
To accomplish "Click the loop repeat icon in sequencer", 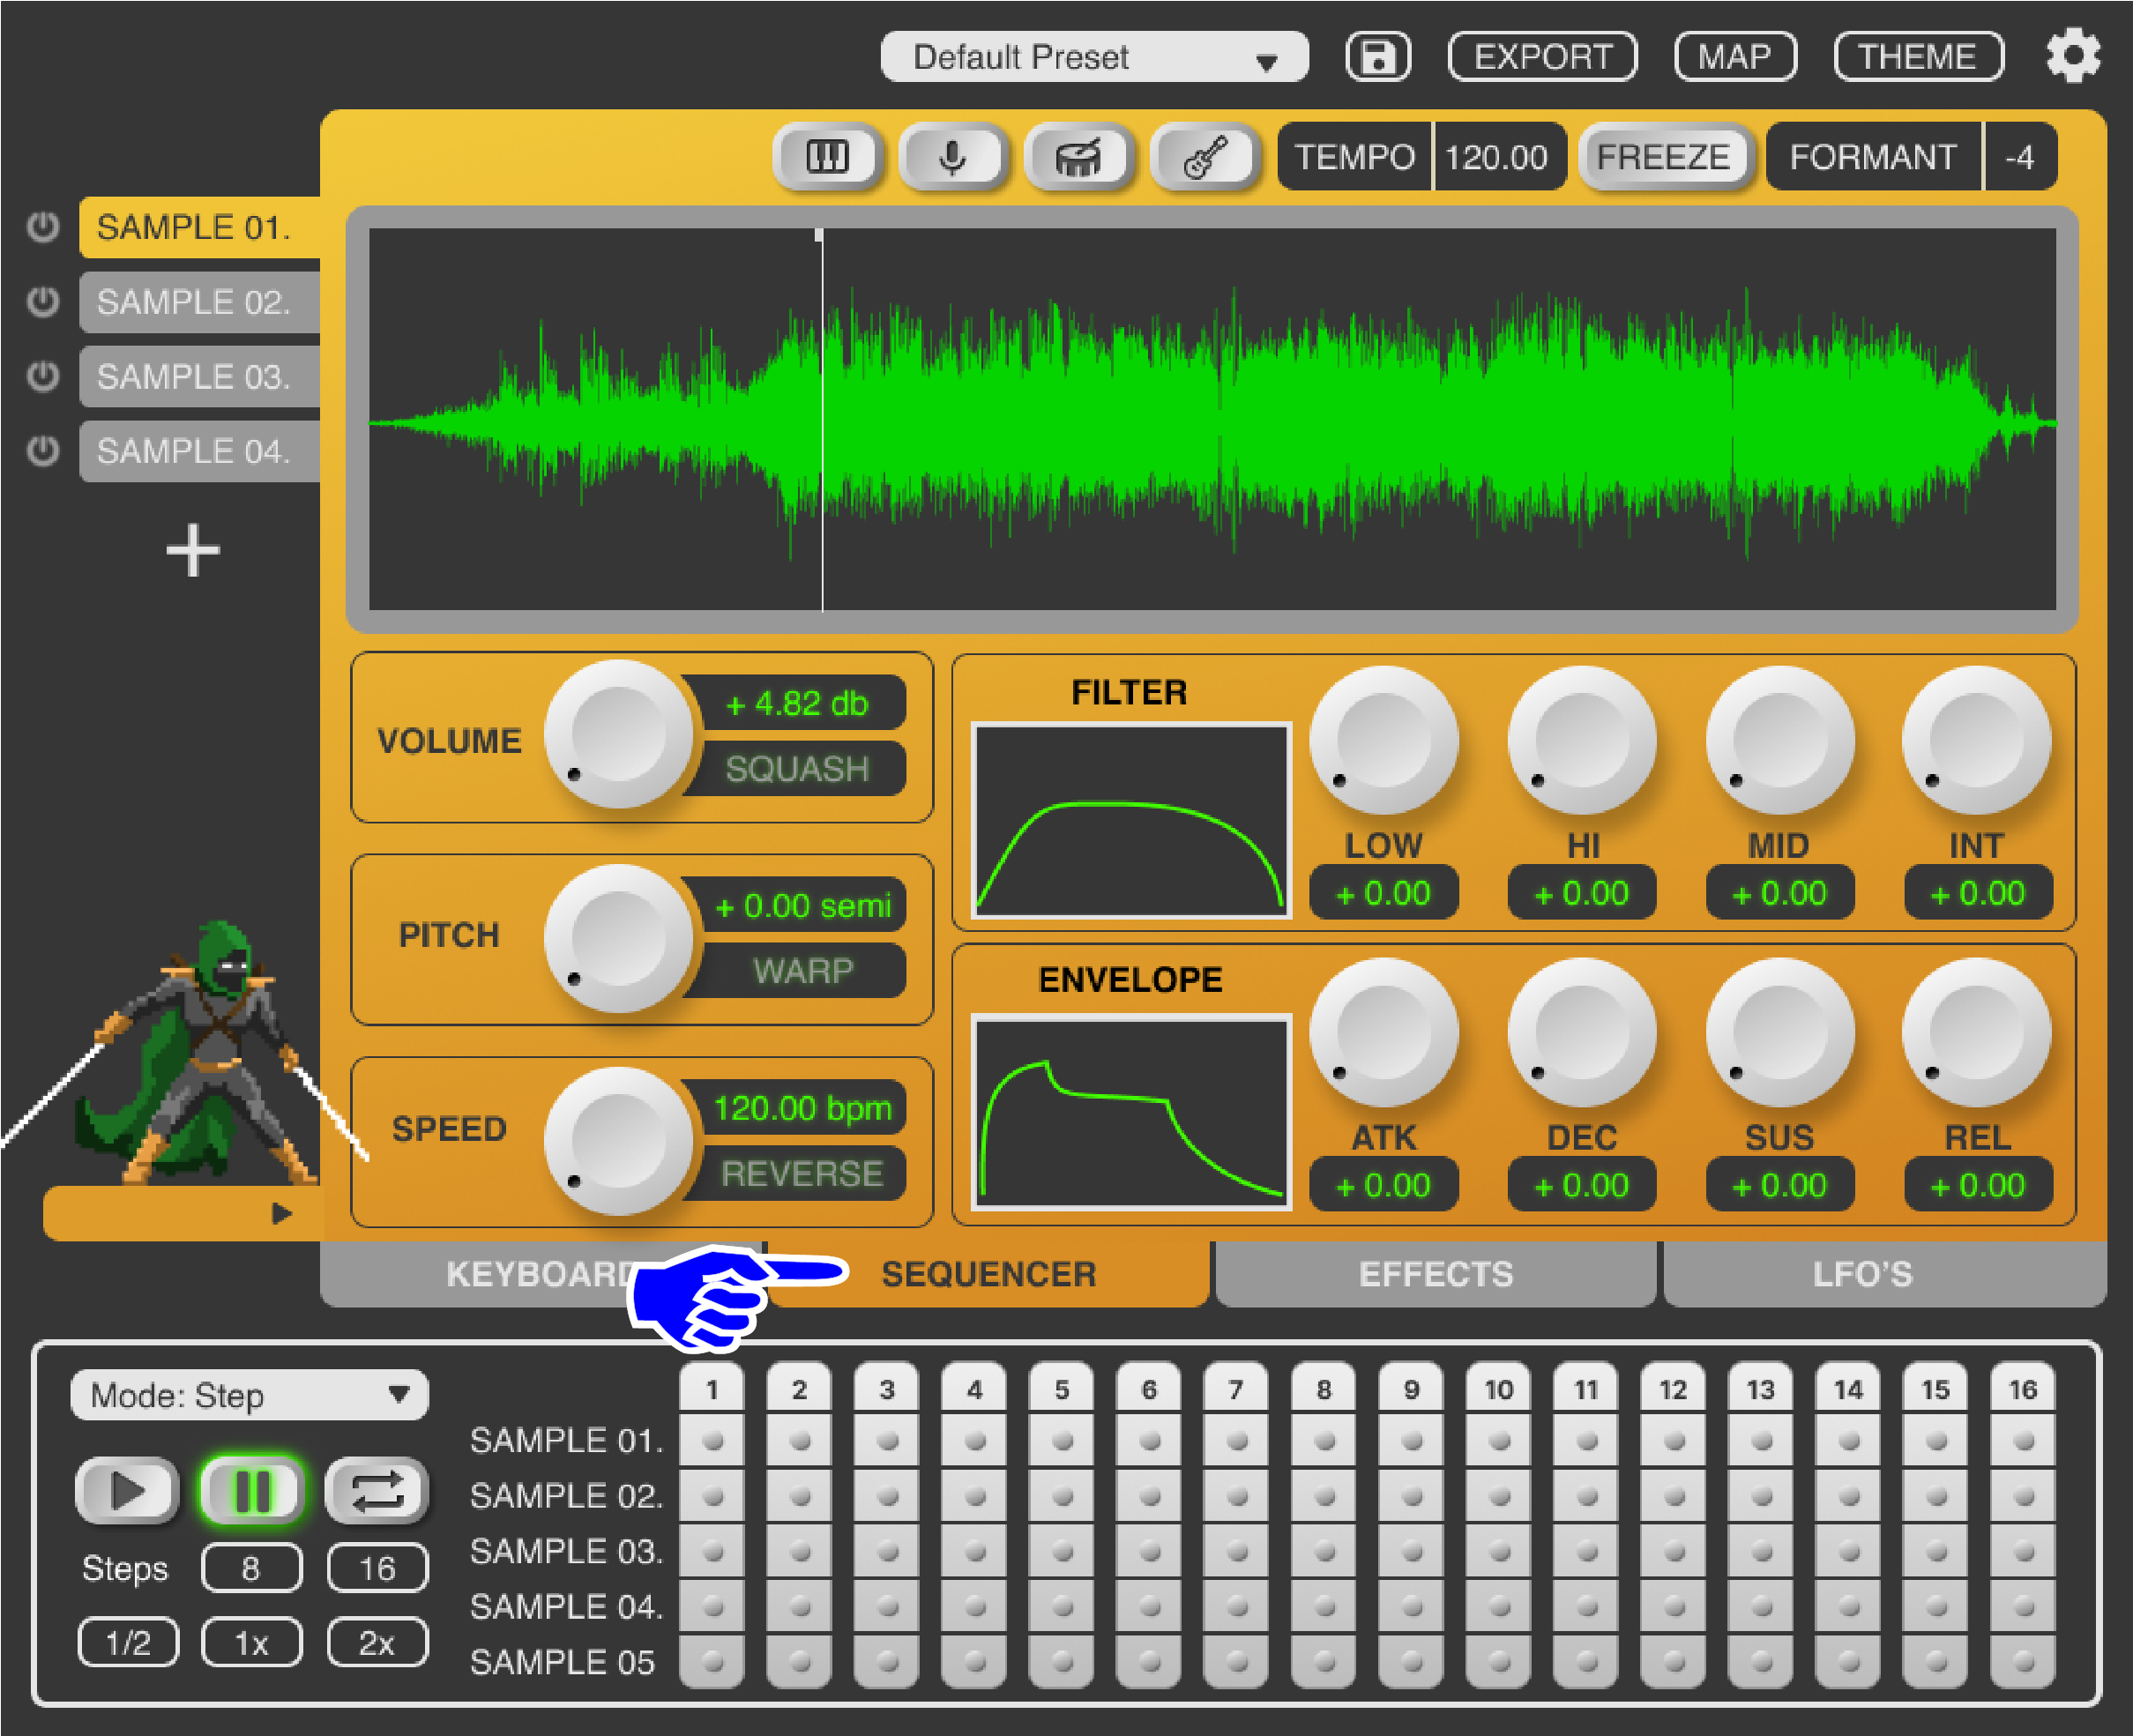I will tap(377, 1489).
